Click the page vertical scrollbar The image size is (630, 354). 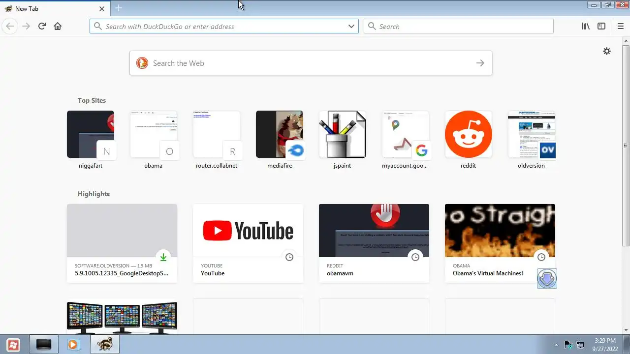coord(626,146)
